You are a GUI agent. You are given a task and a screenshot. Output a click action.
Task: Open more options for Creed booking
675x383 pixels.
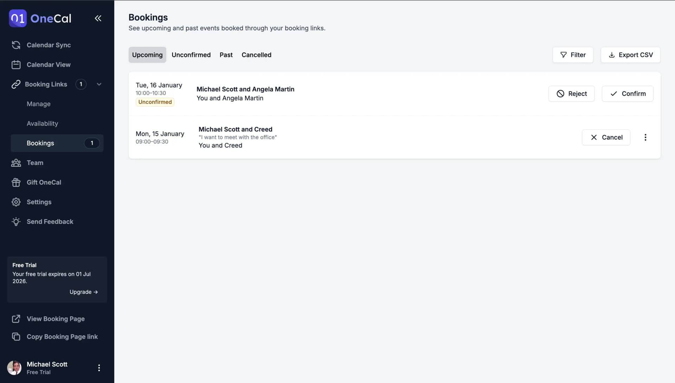click(x=645, y=137)
